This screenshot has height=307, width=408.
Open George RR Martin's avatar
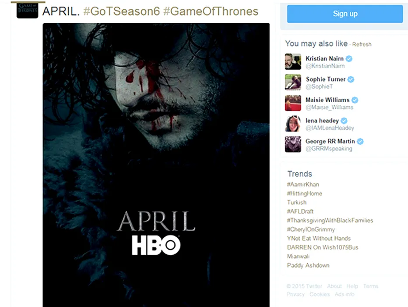(293, 144)
